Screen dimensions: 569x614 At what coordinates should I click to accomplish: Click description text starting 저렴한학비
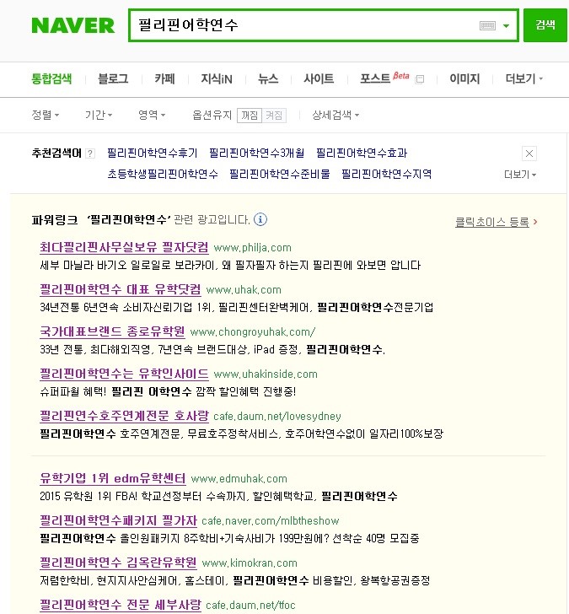pos(235,580)
